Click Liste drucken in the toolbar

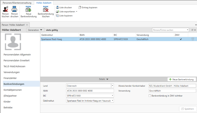click(x=65, y=8)
